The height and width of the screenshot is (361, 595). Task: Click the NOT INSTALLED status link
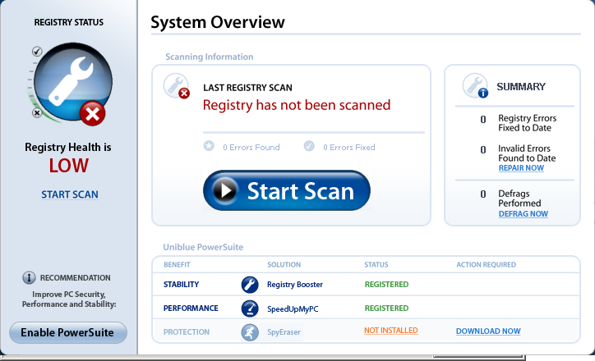pyautogui.click(x=391, y=331)
